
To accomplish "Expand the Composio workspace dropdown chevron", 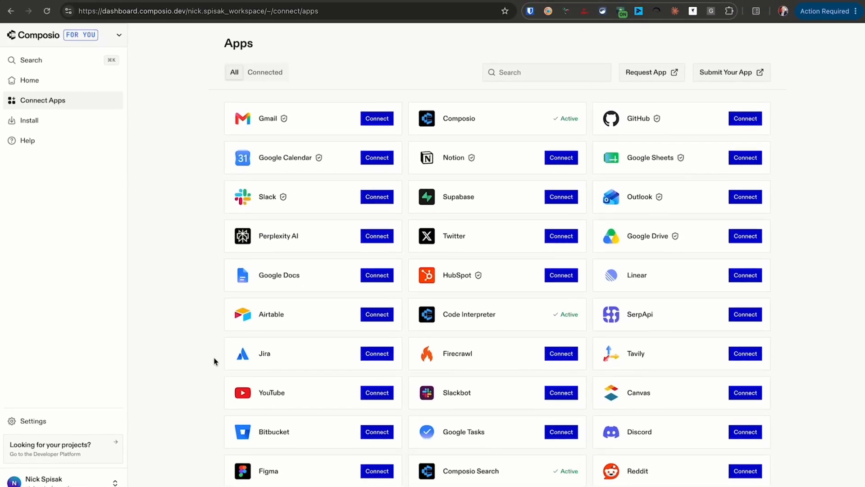I will pos(119,35).
